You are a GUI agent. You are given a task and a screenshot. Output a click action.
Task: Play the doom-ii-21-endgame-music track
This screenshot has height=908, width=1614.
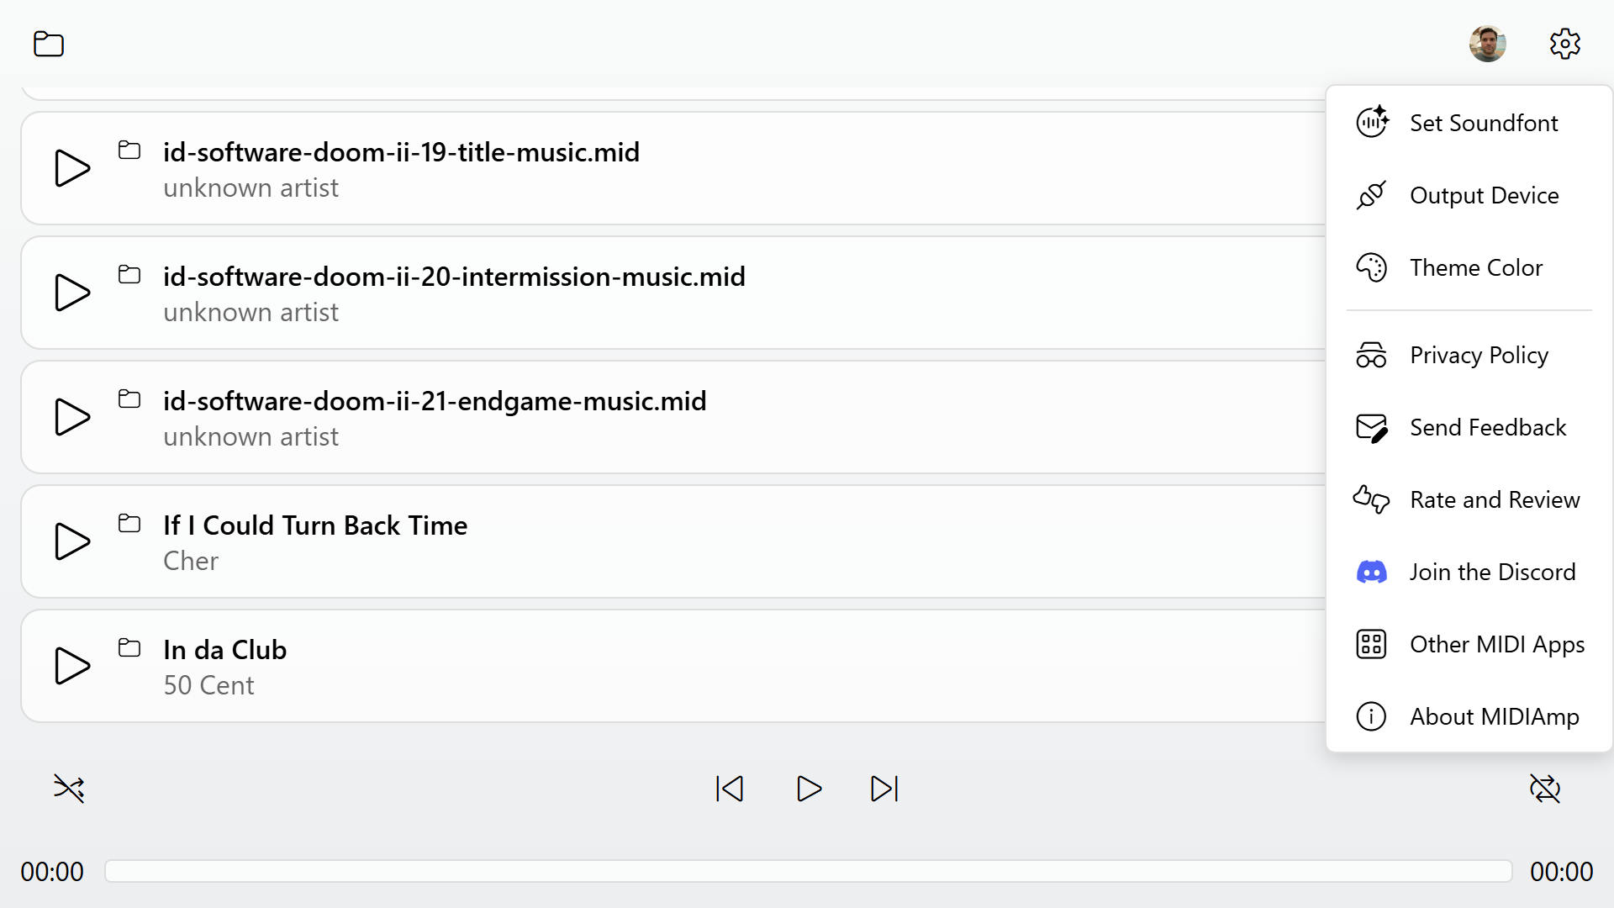pyautogui.click(x=72, y=417)
